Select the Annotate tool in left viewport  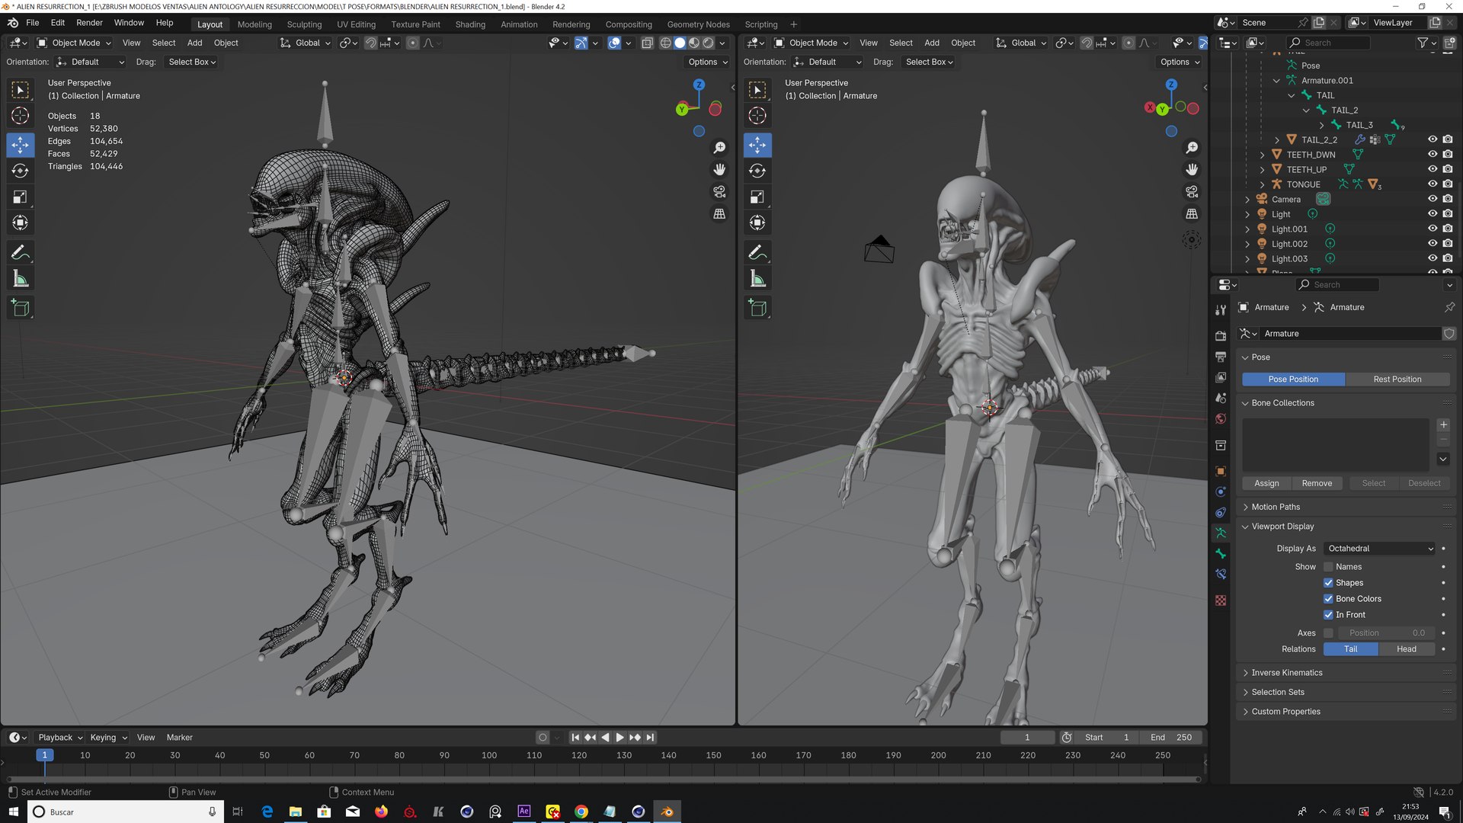click(21, 252)
